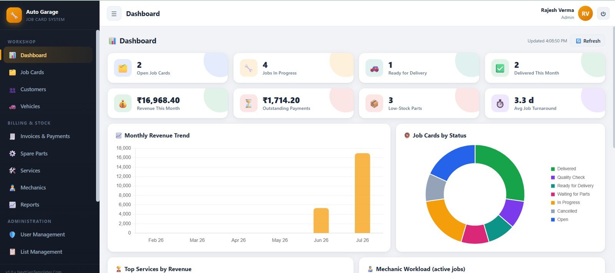The width and height of the screenshot is (615, 273).
Task: Click the power logout icon
Action: pos(603,14)
